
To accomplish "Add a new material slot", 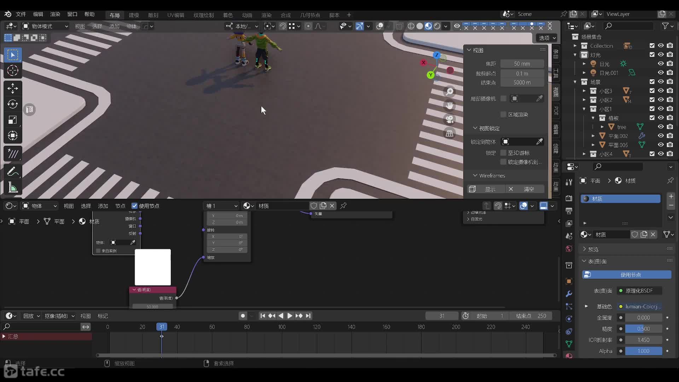I will (671, 197).
